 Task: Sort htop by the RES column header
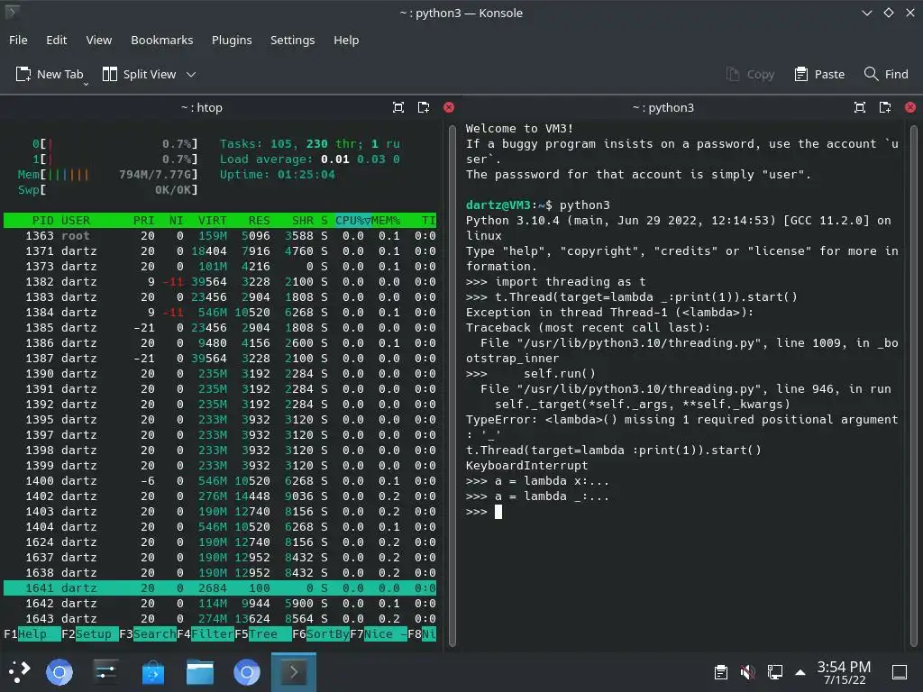coord(259,220)
